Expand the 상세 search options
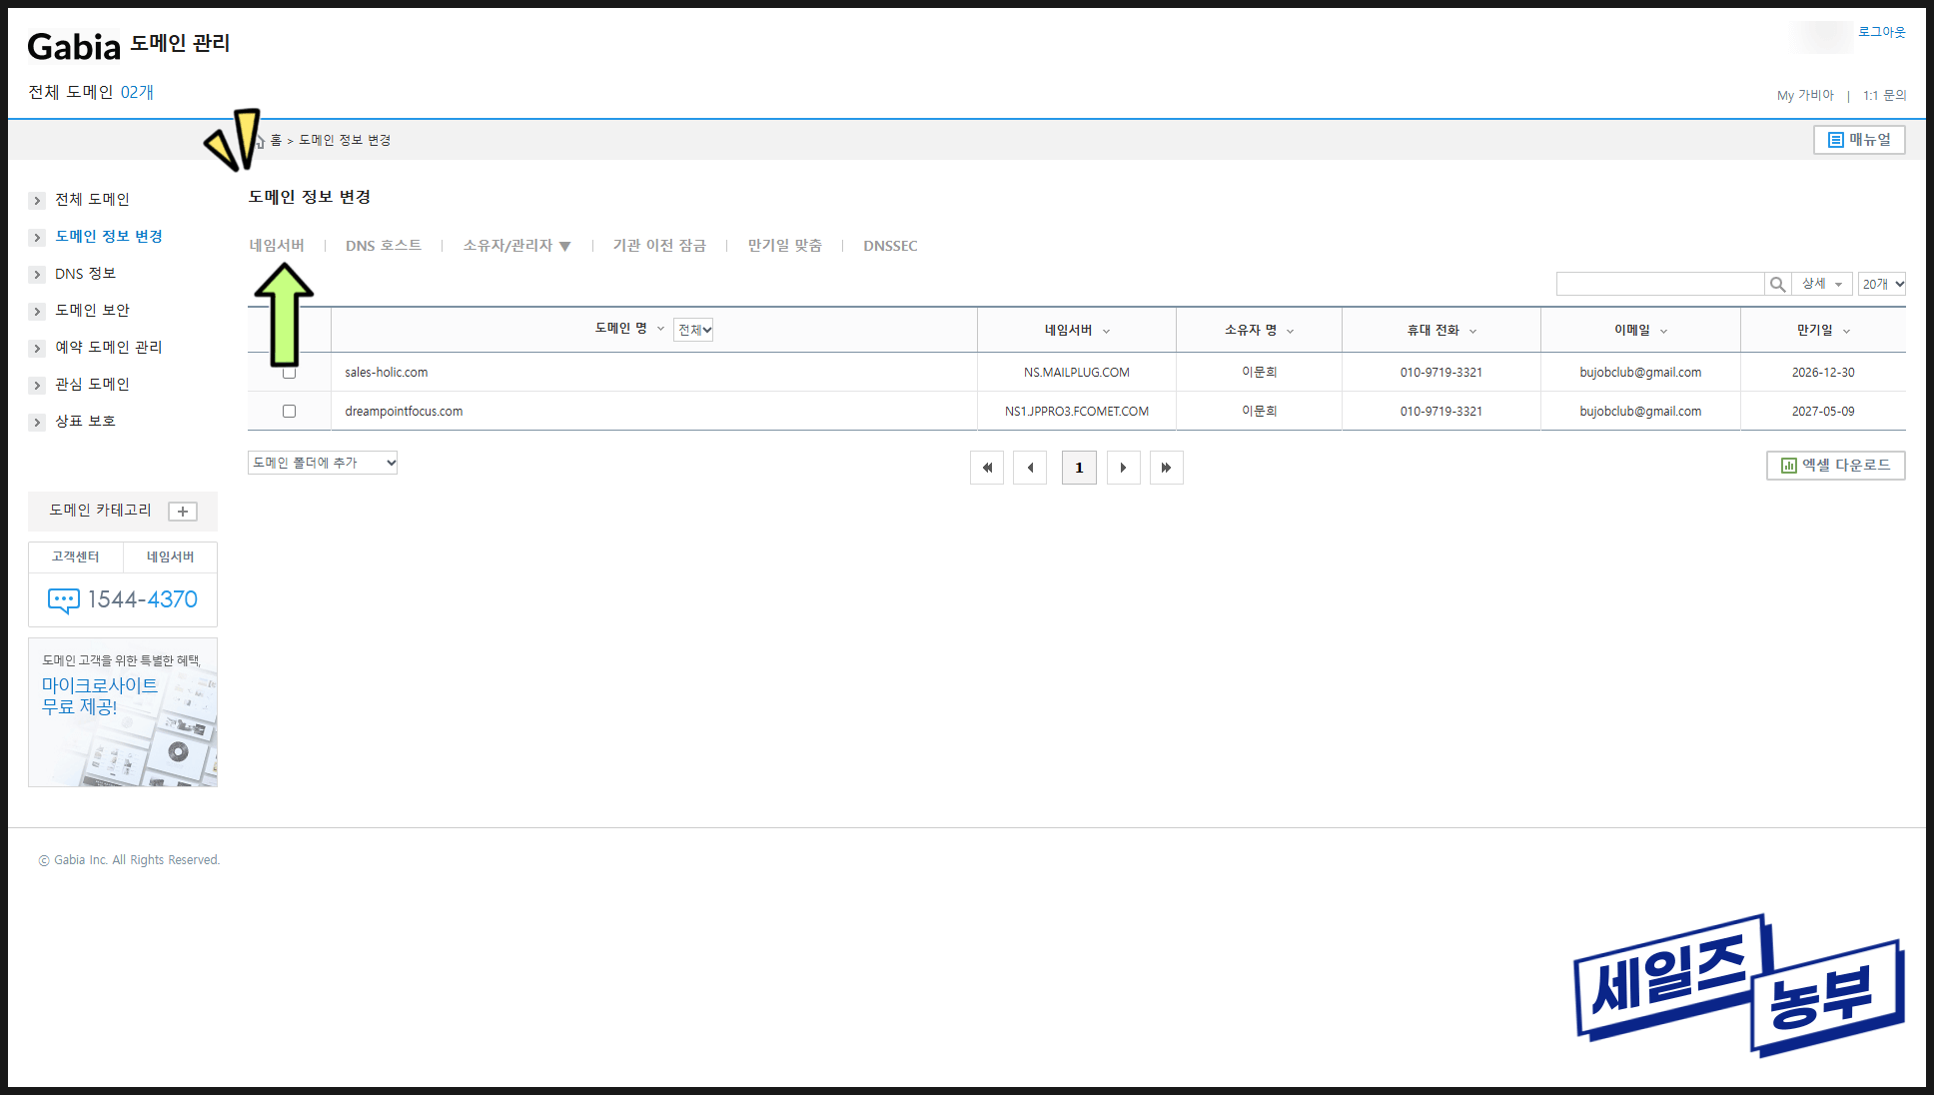This screenshot has width=1934, height=1095. 1822,285
